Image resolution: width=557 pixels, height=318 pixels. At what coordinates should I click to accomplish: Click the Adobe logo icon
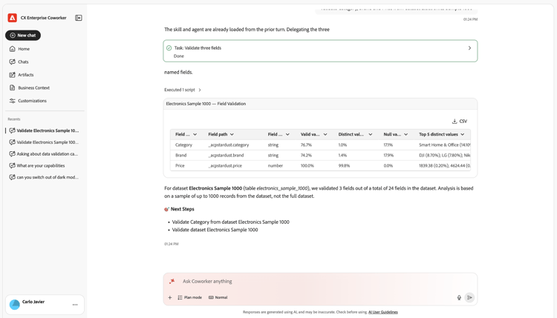pos(13,18)
